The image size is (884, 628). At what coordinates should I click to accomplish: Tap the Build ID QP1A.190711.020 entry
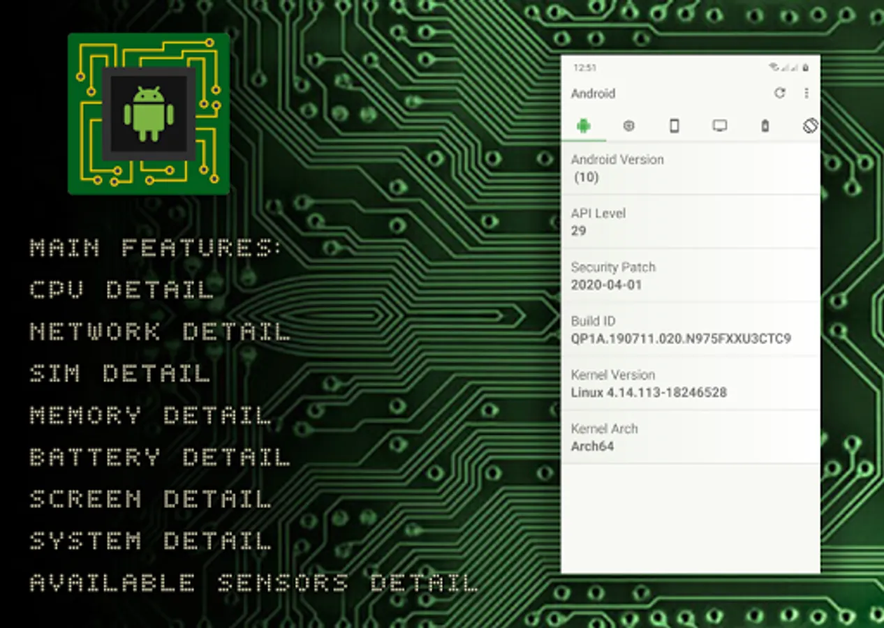691,329
